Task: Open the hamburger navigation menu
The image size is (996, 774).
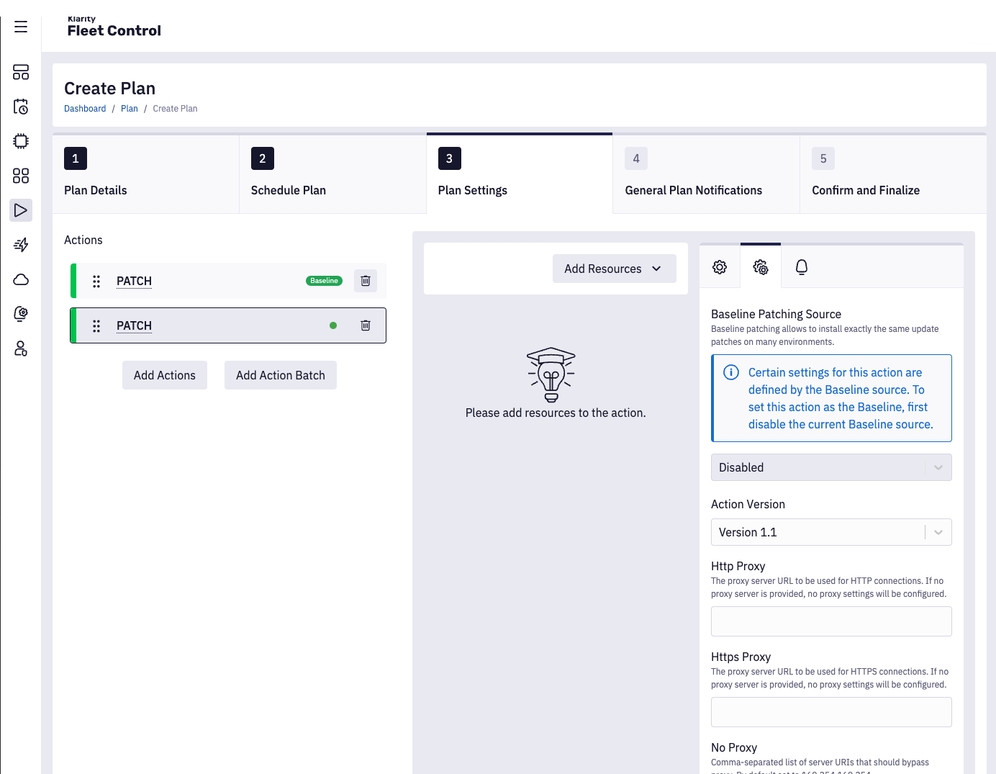Action: point(21,27)
